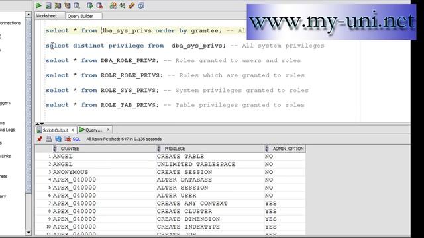Pin the query result with red pushpin
Image resolution: width=424 pixels, height=238 pixels.
tap(40, 139)
